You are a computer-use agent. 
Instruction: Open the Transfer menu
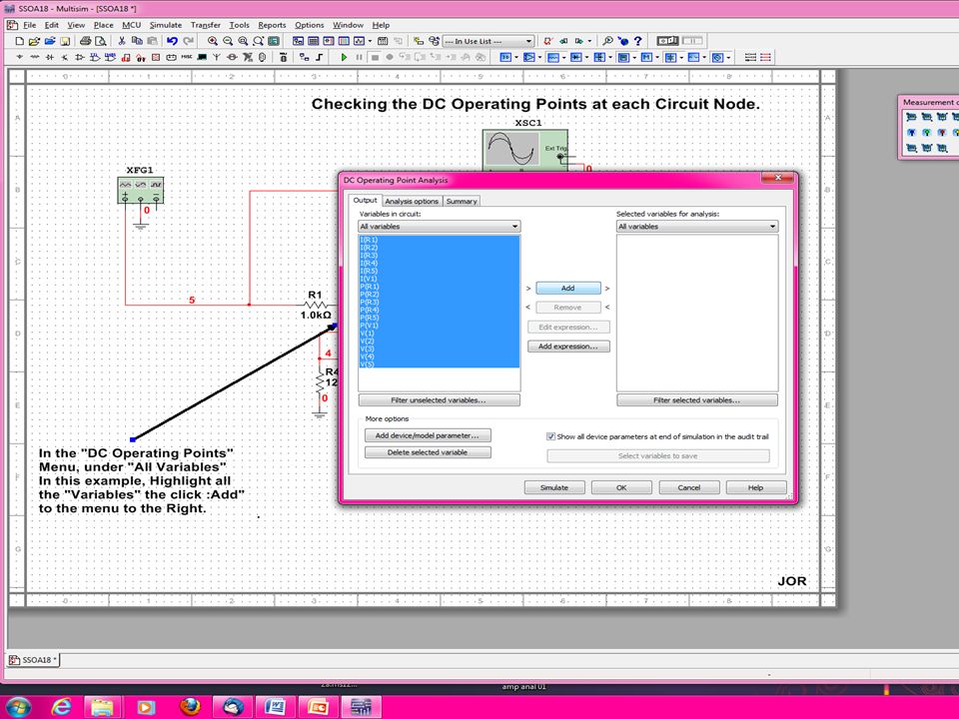(206, 25)
